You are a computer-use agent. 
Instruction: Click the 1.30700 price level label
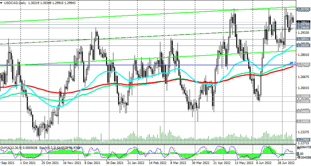pos(303,9)
